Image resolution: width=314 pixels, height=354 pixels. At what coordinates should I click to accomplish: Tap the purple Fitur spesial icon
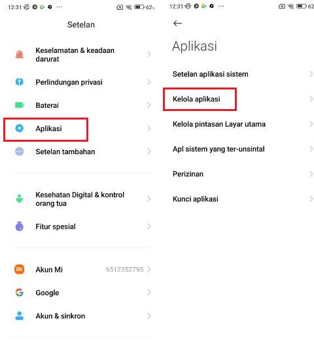(x=20, y=226)
